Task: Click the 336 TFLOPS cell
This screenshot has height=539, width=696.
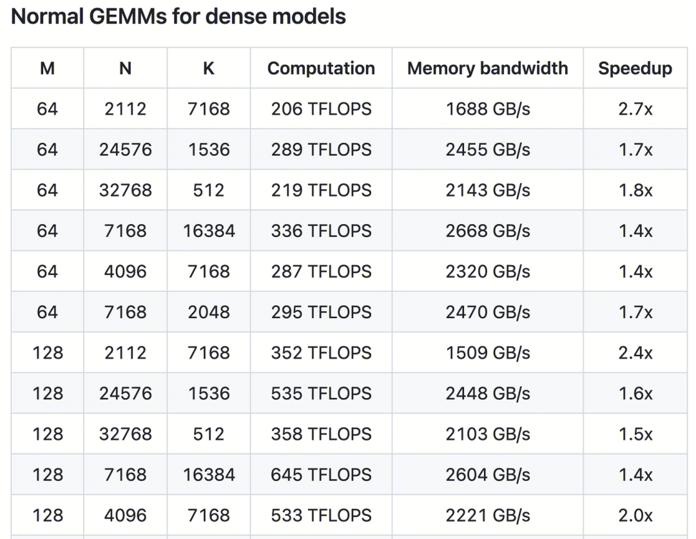Action: point(321,231)
